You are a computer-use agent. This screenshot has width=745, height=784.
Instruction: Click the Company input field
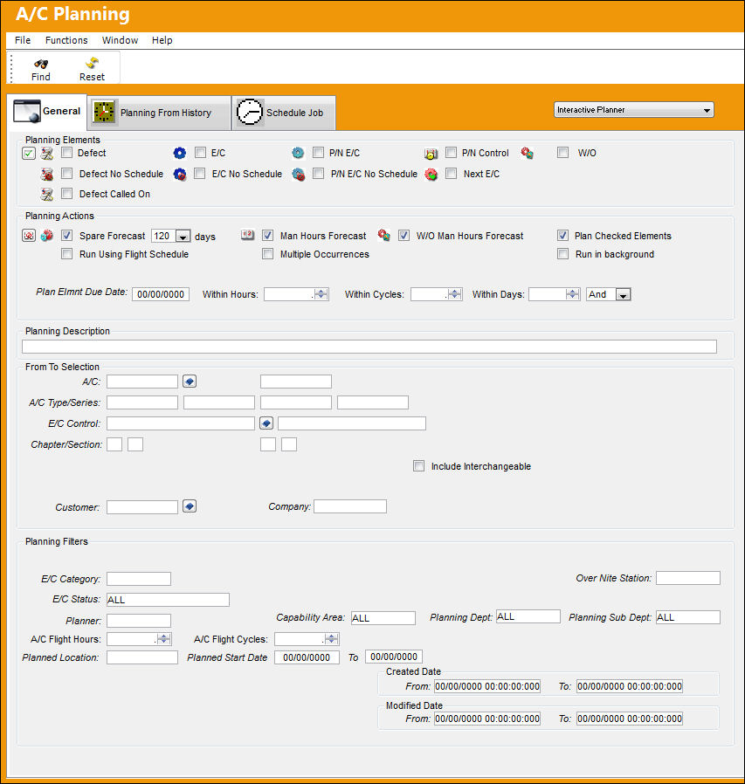(350, 506)
